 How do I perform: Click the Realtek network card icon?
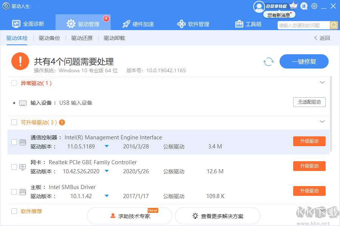[23, 167]
